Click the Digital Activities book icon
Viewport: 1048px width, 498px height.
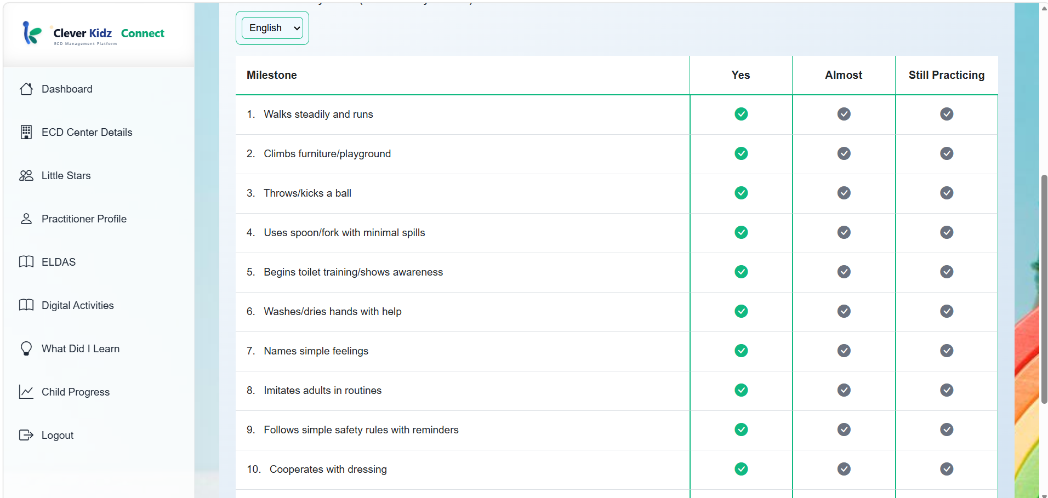pyautogui.click(x=26, y=305)
